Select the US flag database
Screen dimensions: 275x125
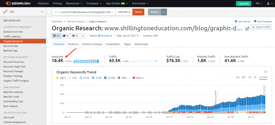56,36
